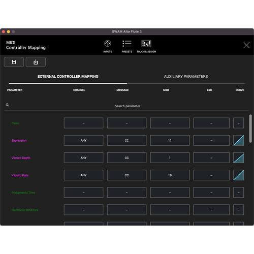Click the Search parameter field
Viewport: 254px width, 254px height.
pyautogui.click(x=128, y=106)
